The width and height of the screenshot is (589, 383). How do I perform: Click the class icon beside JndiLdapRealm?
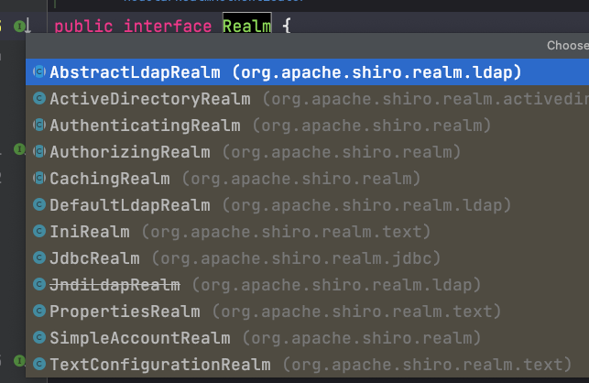point(39,285)
